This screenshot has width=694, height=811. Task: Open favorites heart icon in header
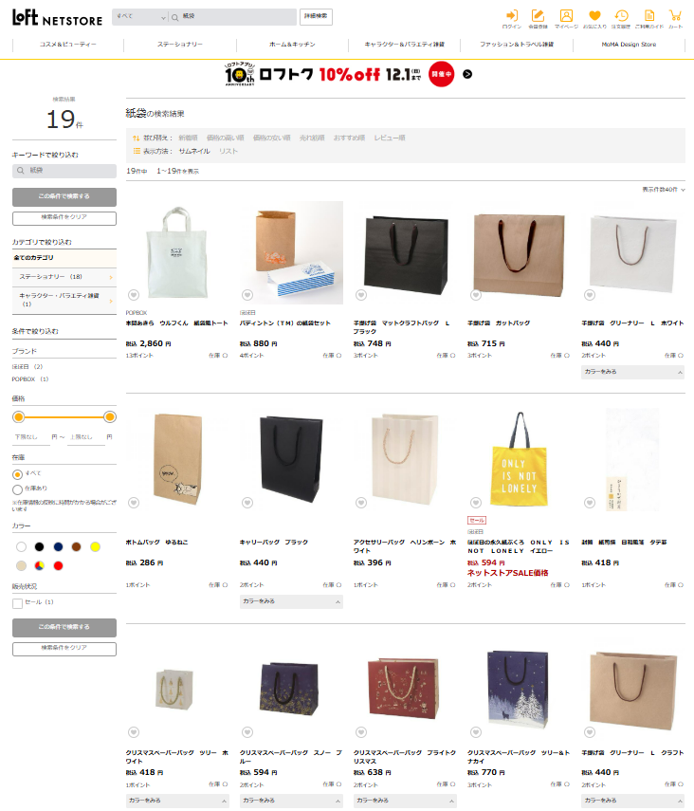(594, 15)
